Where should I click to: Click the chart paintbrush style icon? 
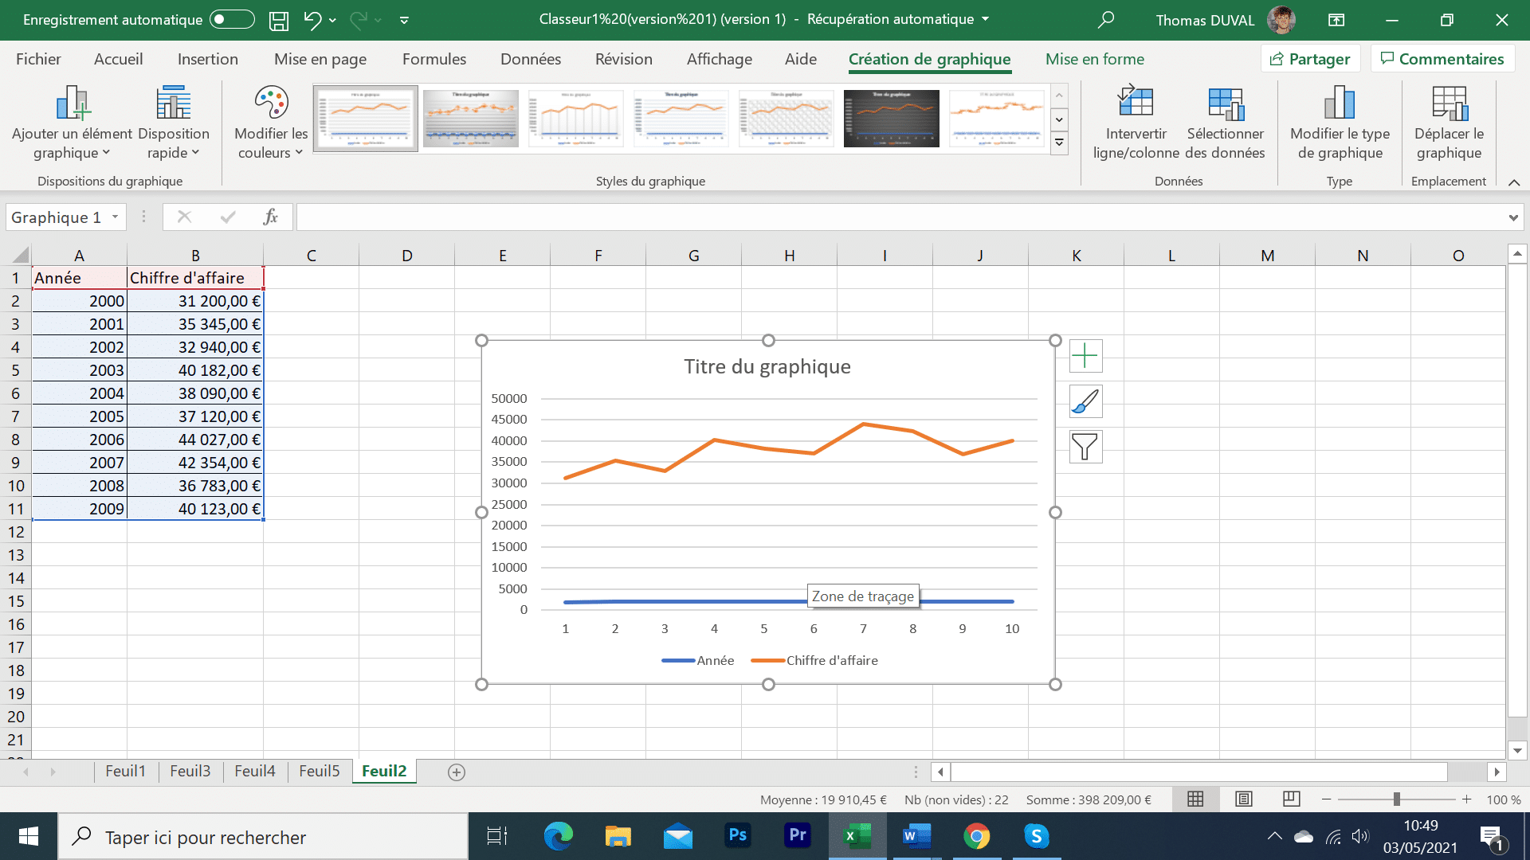(x=1085, y=401)
